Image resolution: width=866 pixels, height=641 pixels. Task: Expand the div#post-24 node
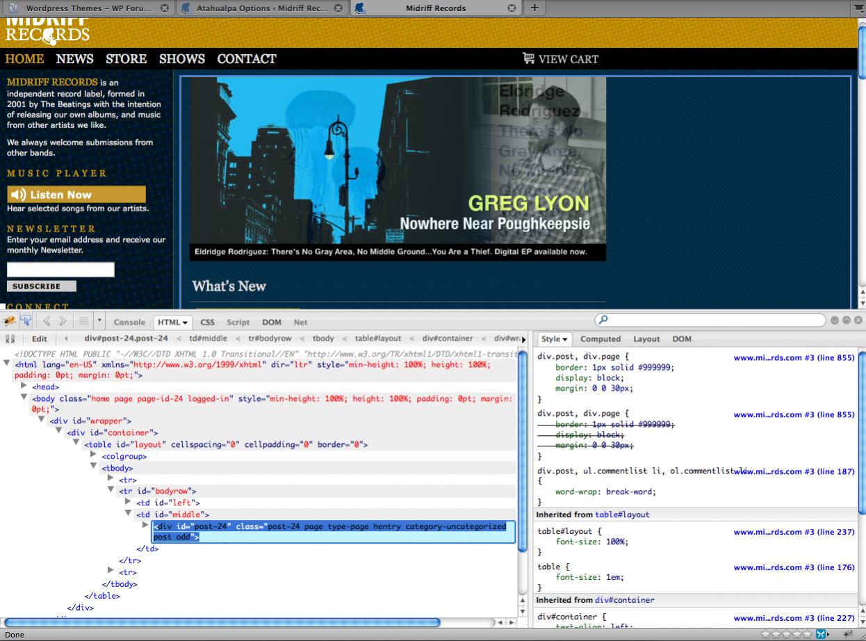tap(146, 525)
